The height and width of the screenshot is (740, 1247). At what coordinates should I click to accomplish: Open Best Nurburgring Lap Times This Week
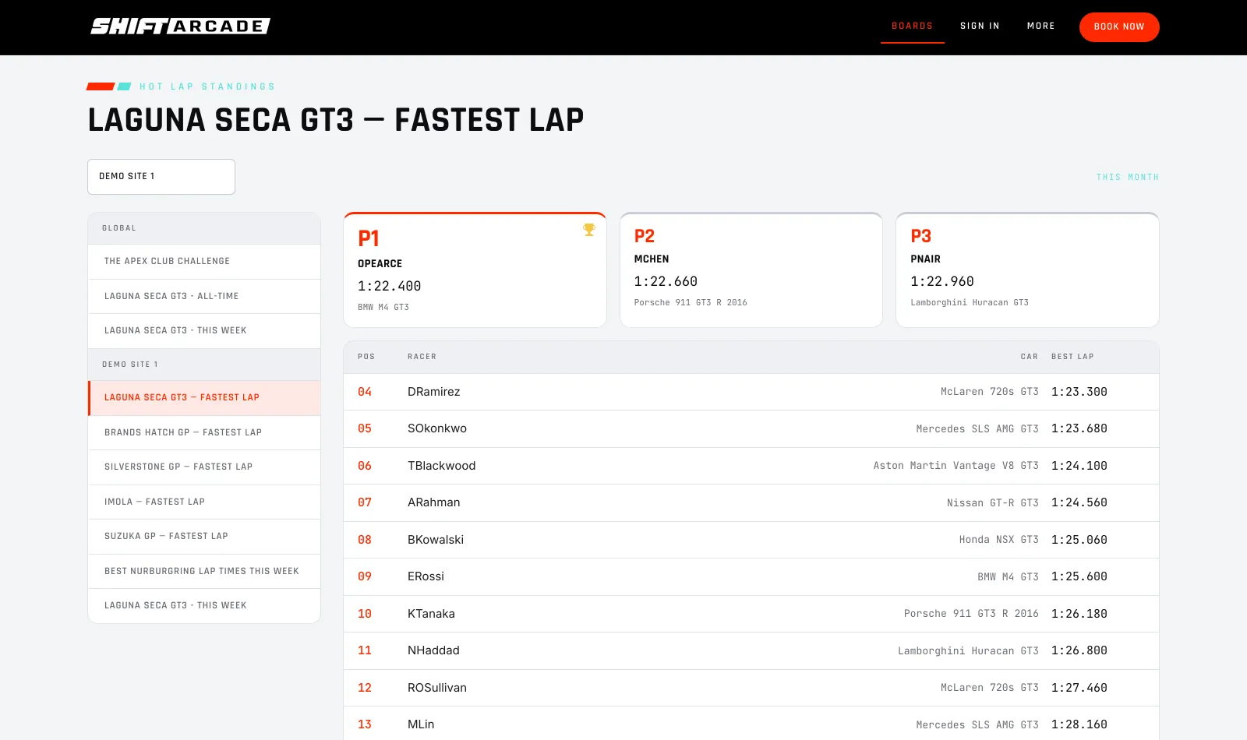(x=204, y=572)
